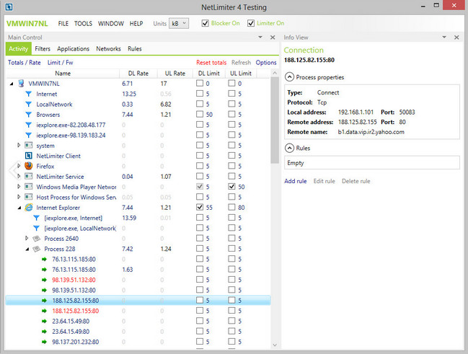Click the [iexplore.exe, Internet] filter icon
The height and width of the screenshot is (354, 468).
(36, 218)
